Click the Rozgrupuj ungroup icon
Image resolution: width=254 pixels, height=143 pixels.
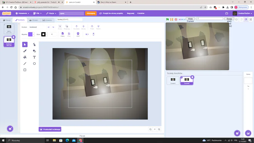tap(67, 27)
